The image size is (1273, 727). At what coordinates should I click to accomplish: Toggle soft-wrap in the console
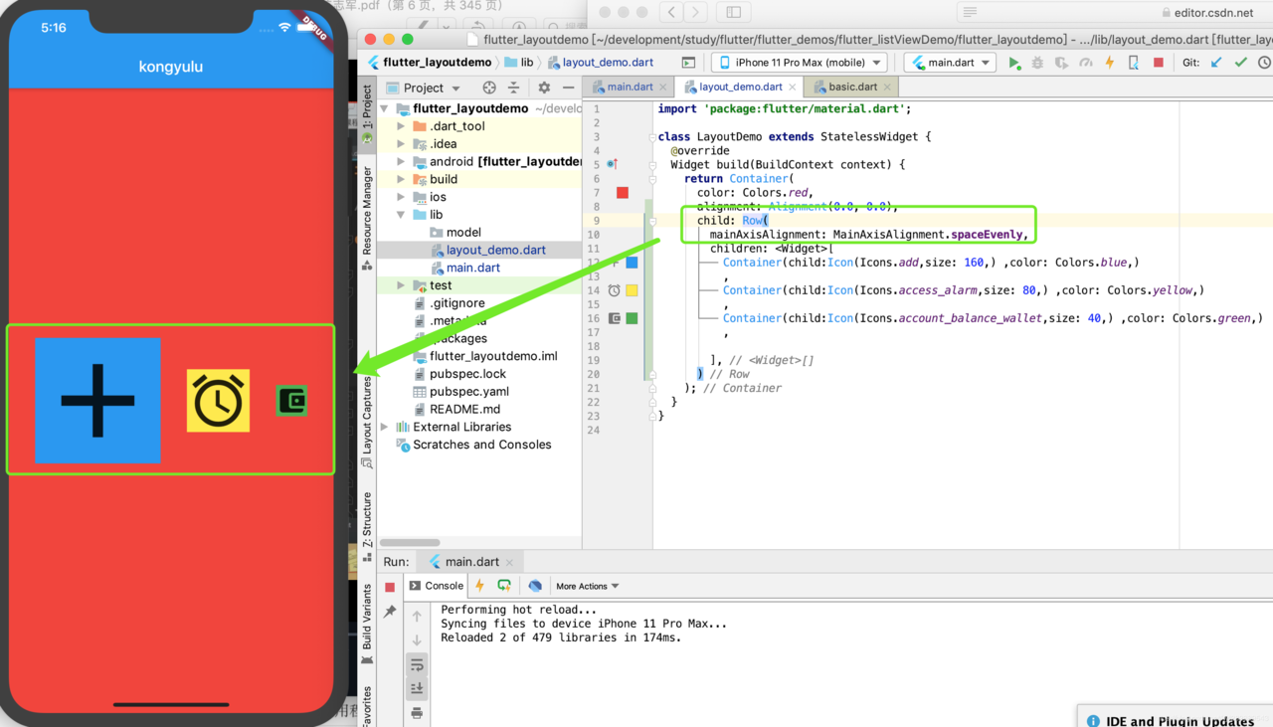tap(417, 664)
